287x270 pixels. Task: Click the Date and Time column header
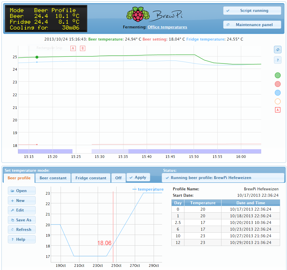coord(250,203)
